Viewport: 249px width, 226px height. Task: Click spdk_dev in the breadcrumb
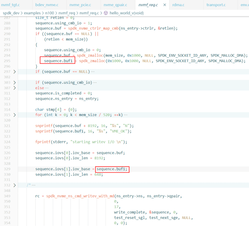point(11,13)
